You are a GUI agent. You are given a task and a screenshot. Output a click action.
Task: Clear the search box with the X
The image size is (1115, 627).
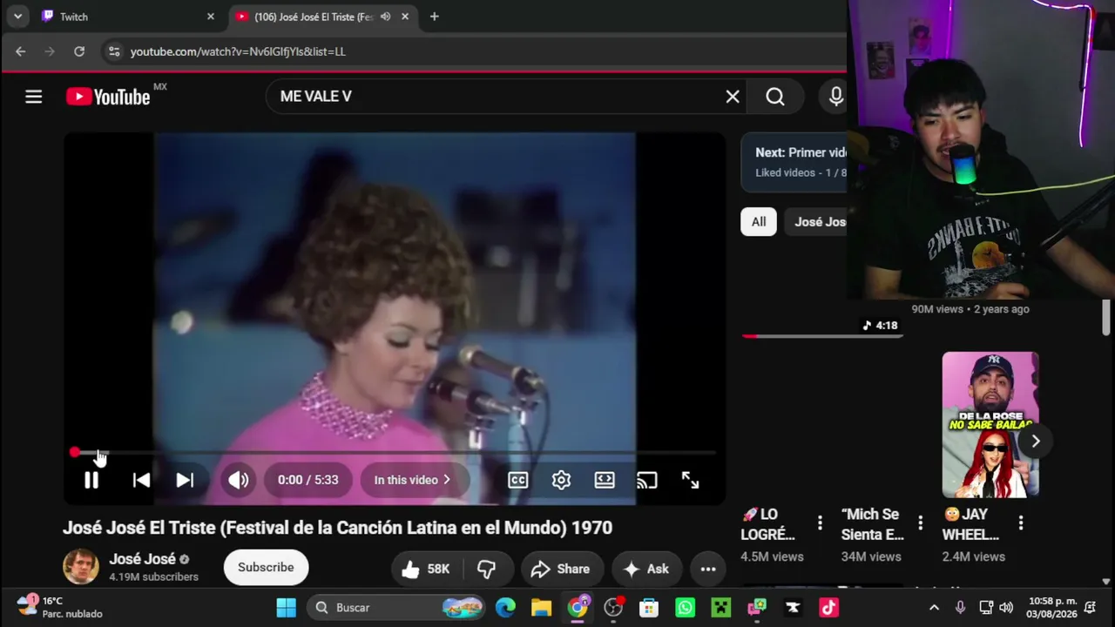733,97
